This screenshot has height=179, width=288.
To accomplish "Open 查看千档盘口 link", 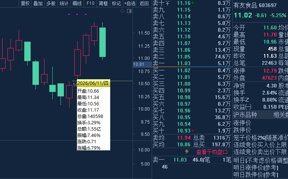I will pyautogui.click(x=212, y=152).
